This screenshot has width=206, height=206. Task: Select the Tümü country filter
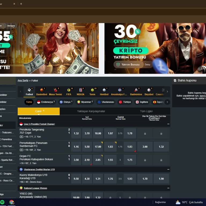point(29,102)
